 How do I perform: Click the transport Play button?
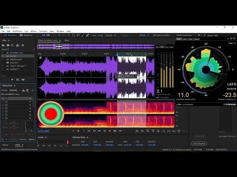point(79,131)
